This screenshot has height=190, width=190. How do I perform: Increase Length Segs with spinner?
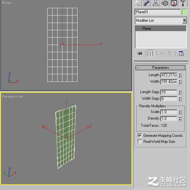tap(180, 91)
